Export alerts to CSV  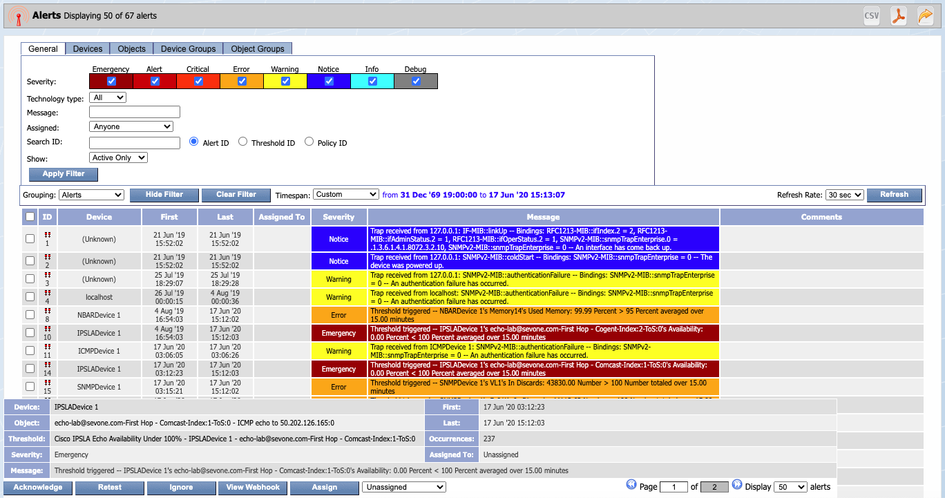point(871,16)
